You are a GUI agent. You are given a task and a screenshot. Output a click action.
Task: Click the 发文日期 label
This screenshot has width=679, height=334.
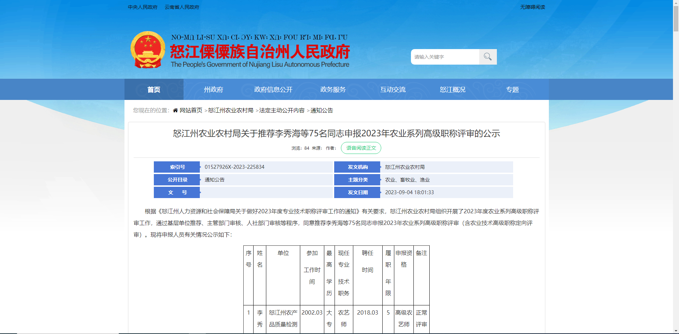click(358, 192)
